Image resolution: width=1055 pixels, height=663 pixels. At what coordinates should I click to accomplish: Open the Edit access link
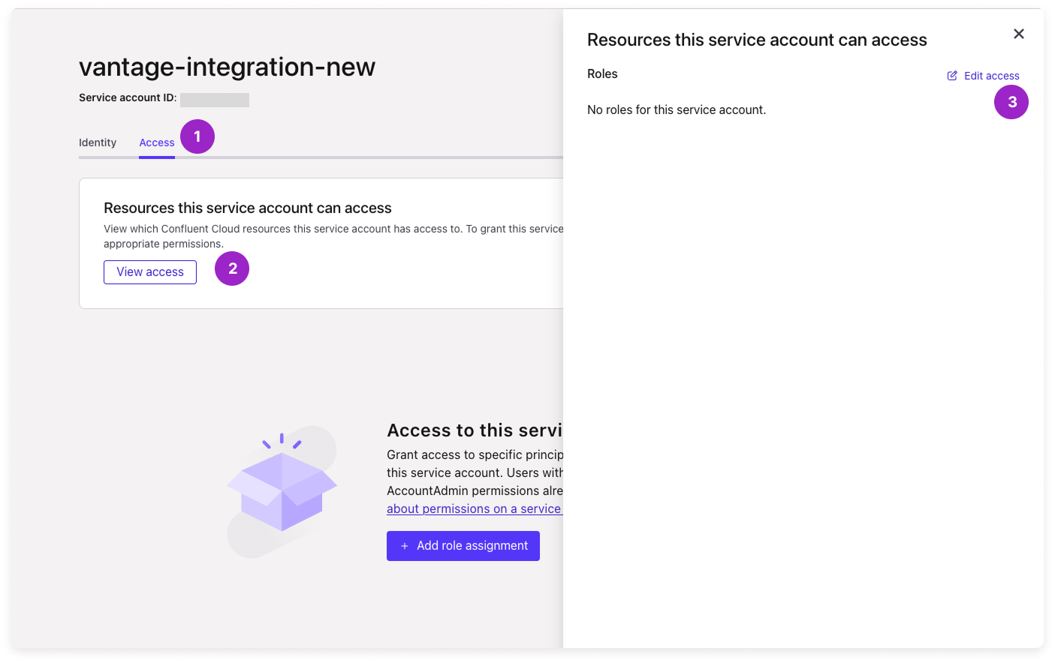pos(991,76)
